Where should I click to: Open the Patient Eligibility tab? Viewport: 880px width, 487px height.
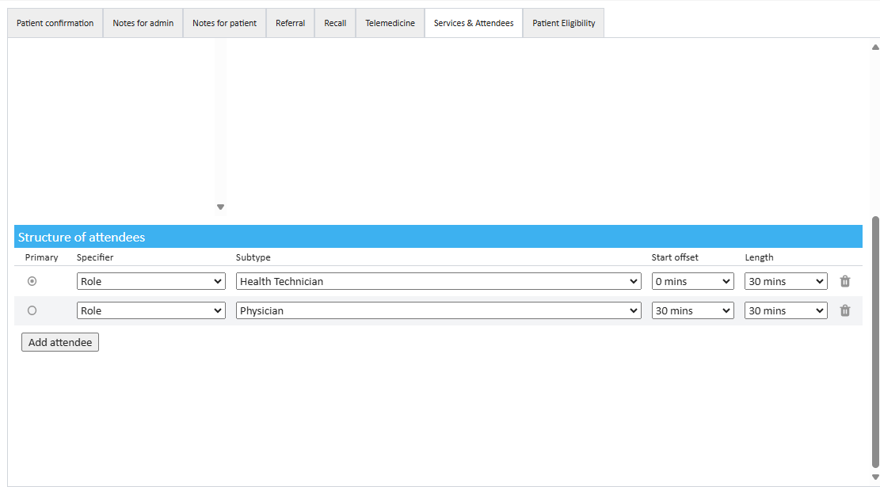click(564, 23)
